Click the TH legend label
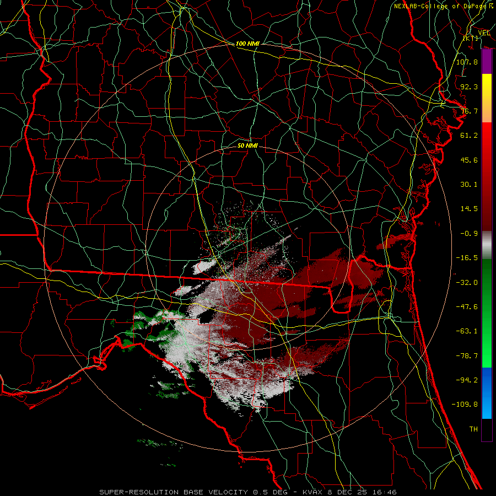 point(473,429)
